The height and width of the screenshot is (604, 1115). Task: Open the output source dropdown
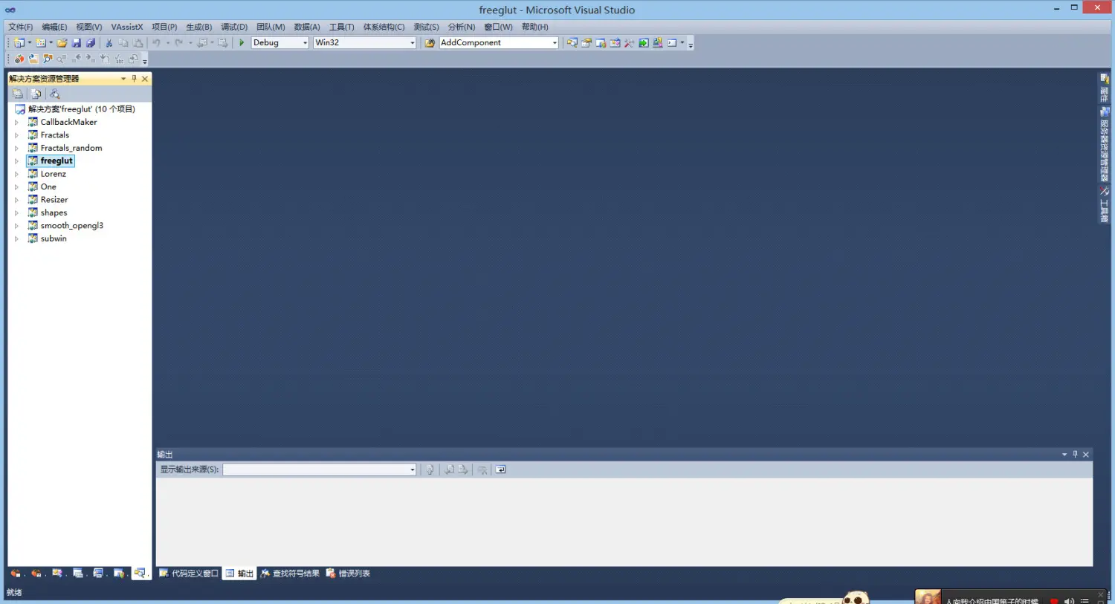[413, 470]
